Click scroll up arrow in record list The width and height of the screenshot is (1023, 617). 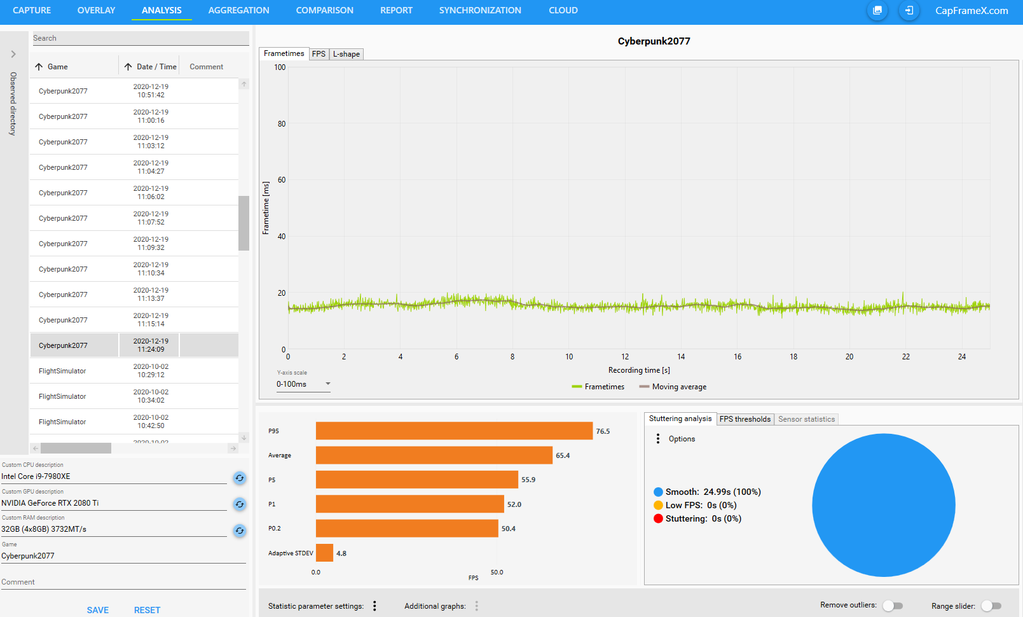point(244,84)
